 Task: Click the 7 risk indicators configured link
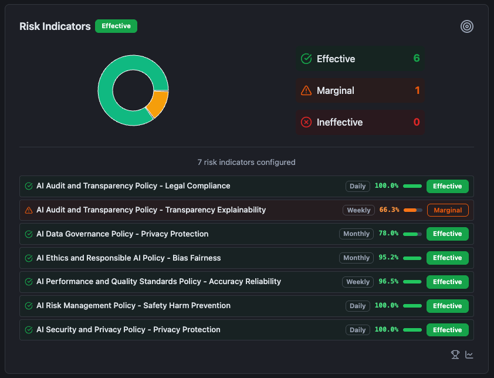(246, 162)
